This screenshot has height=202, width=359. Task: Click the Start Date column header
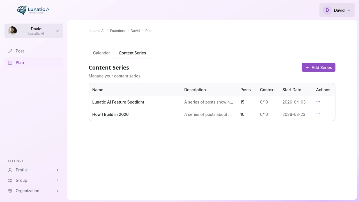point(292,90)
